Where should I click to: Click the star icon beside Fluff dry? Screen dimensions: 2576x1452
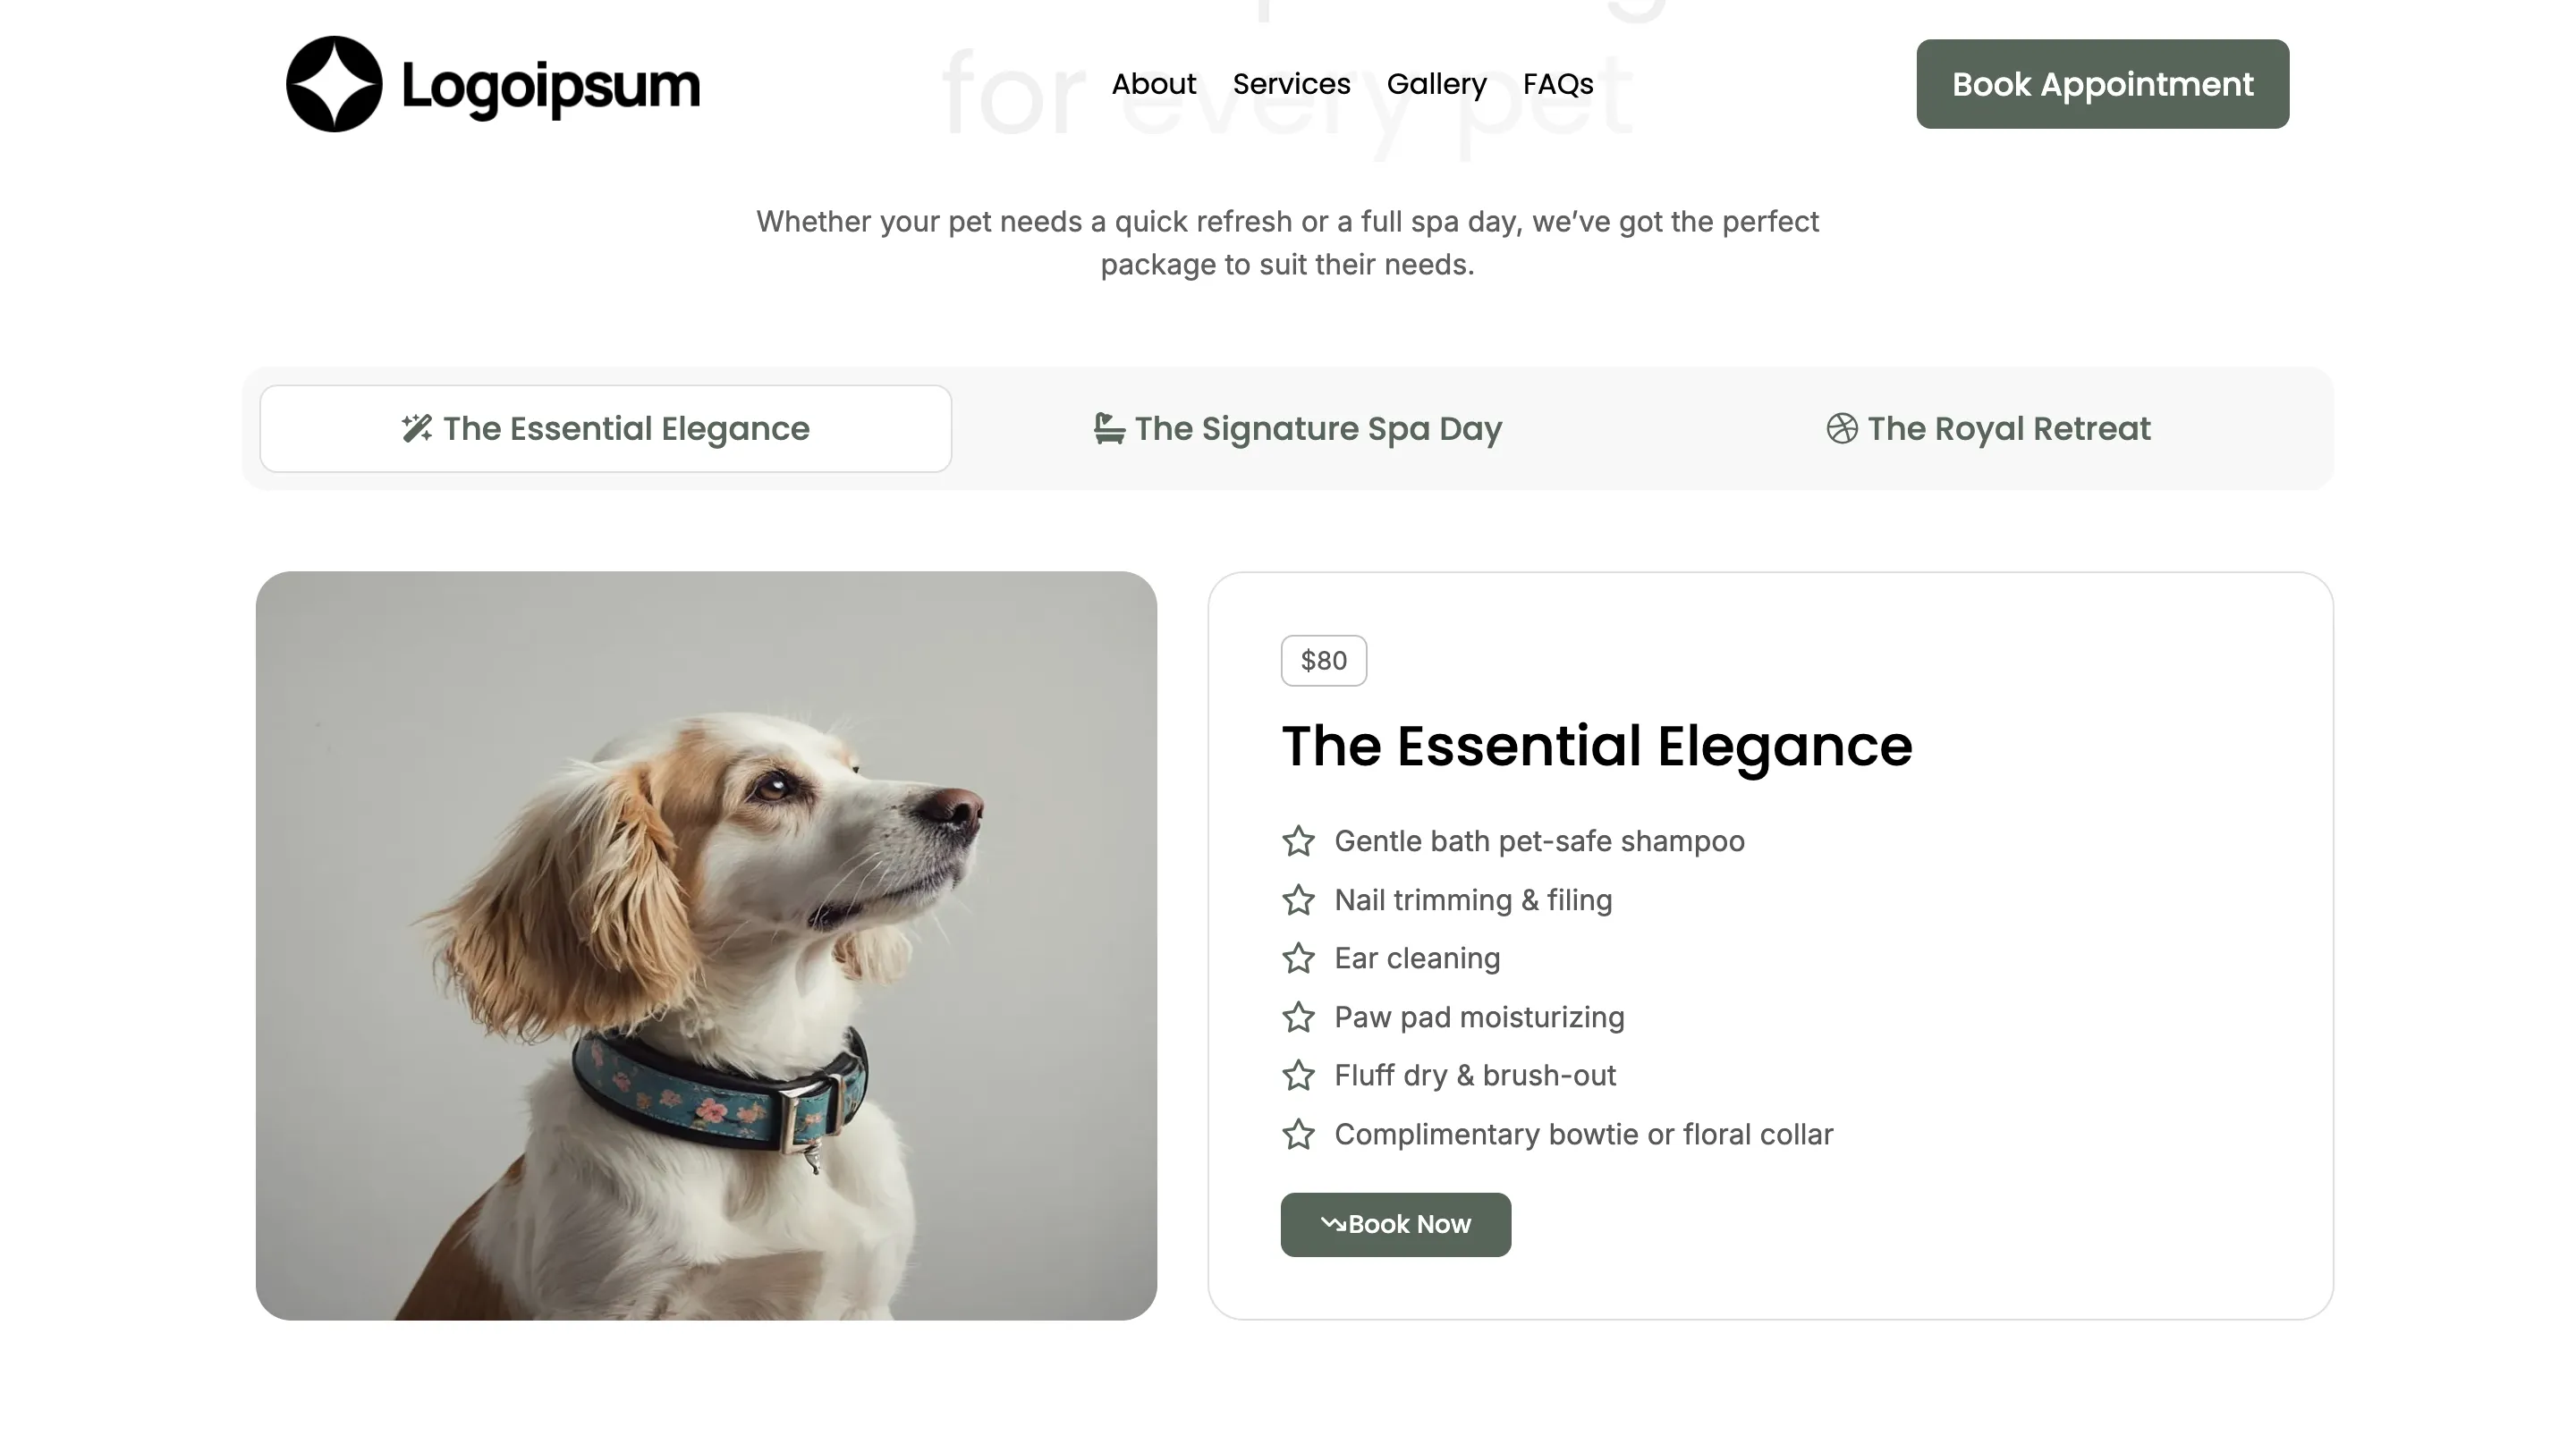(x=1298, y=1076)
